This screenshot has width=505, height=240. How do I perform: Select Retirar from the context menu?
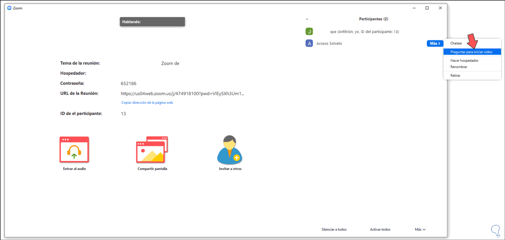[x=455, y=75]
